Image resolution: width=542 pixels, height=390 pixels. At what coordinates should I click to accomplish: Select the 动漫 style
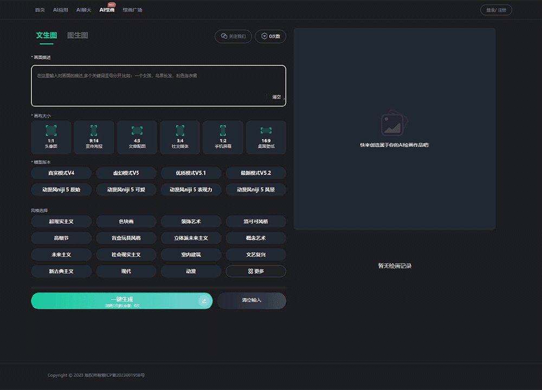click(x=191, y=271)
